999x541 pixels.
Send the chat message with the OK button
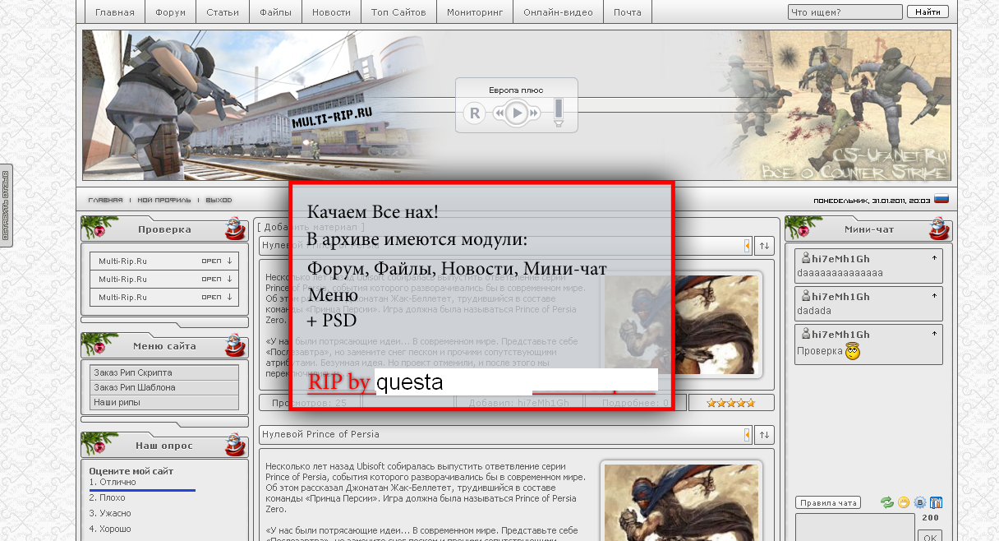pos(930,537)
